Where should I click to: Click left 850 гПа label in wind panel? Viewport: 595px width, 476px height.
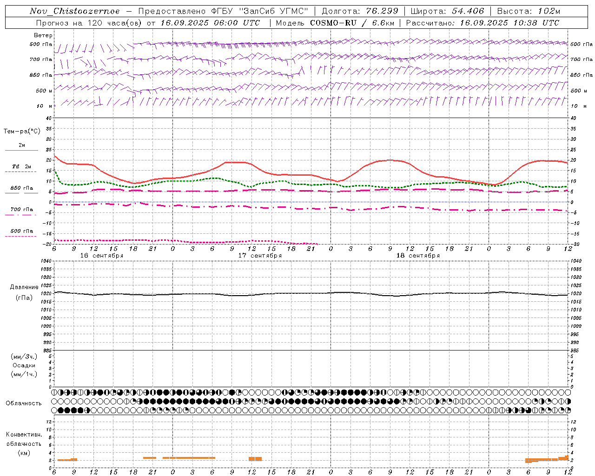click(41, 75)
